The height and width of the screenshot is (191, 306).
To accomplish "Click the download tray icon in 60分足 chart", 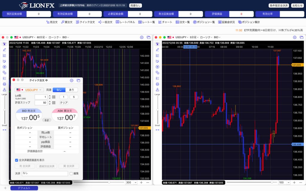I will point(4,90).
